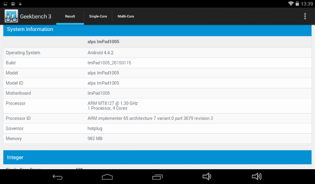Image resolution: width=315 pixels, height=184 pixels.
Task: Tap the Integer section header
Action: click(x=157, y=158)
